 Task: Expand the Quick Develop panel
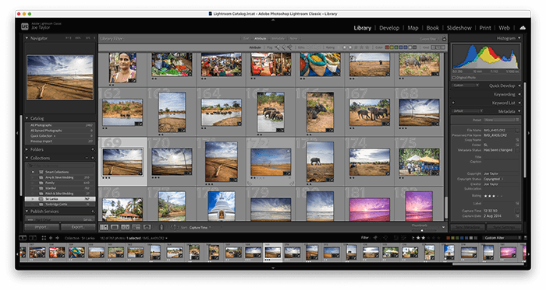(x=519, y=86)
